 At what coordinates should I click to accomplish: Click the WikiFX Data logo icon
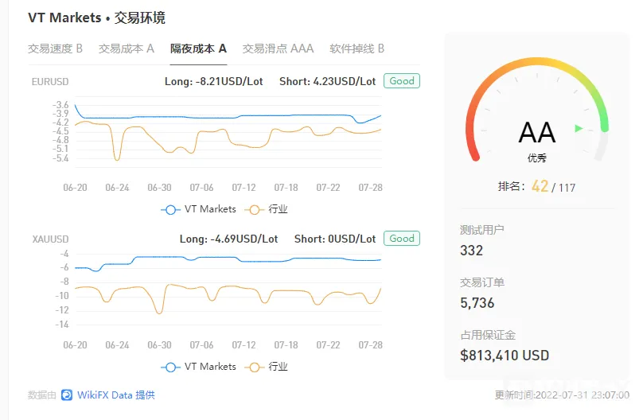[x=67, y=395]
